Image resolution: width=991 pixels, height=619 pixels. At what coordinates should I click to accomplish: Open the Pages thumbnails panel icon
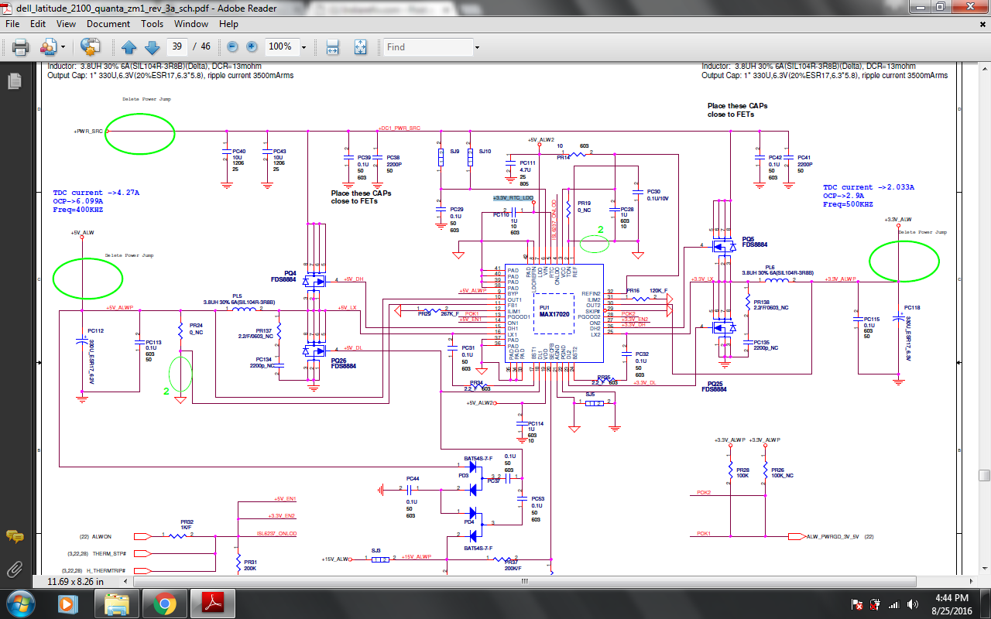click(14, 80)
